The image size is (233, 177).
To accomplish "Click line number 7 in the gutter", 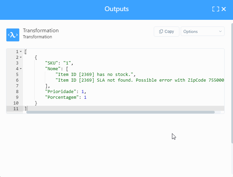I will click(x=17, y=86).
